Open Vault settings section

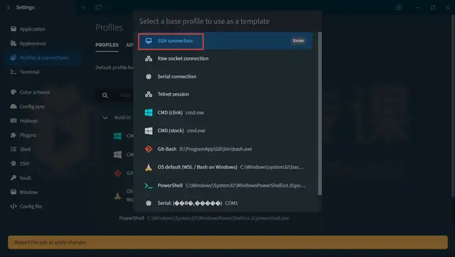(x=43, y=178)
